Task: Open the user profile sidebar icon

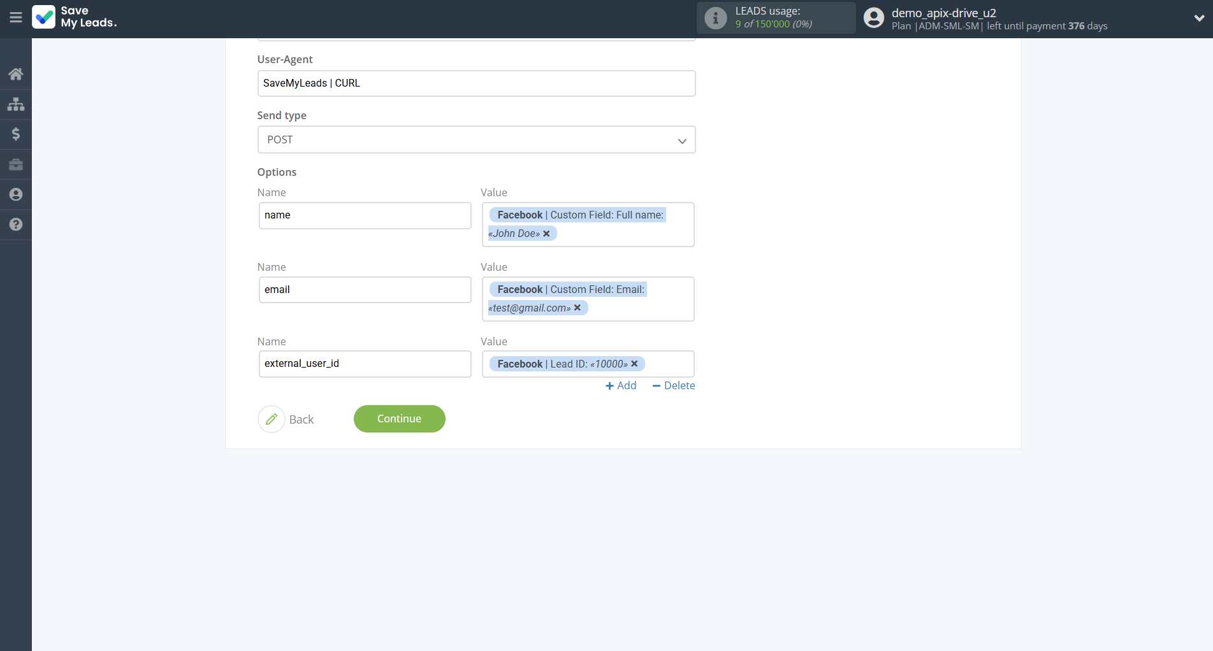Action: [15, 194]
